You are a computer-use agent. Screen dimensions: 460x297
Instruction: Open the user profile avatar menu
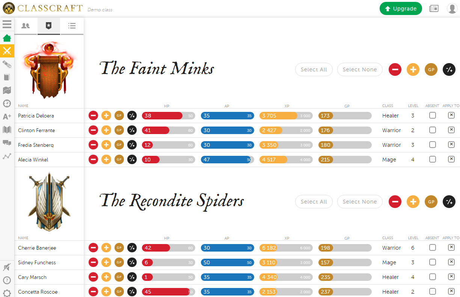click(452, 9)
